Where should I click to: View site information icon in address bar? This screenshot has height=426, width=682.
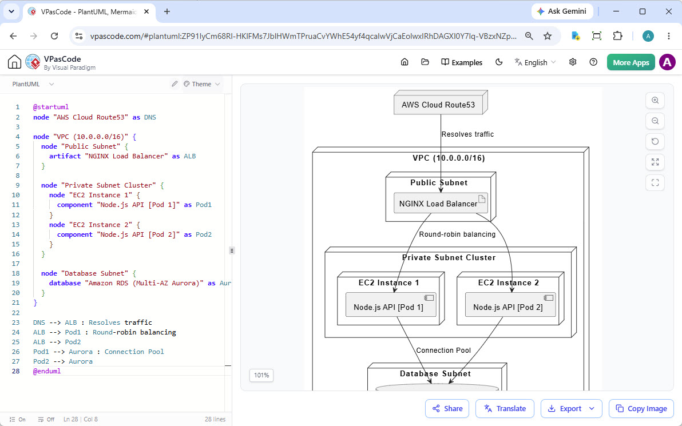[79, 36]
